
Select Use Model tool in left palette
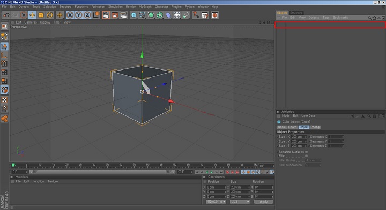click(x=4, y=46)
